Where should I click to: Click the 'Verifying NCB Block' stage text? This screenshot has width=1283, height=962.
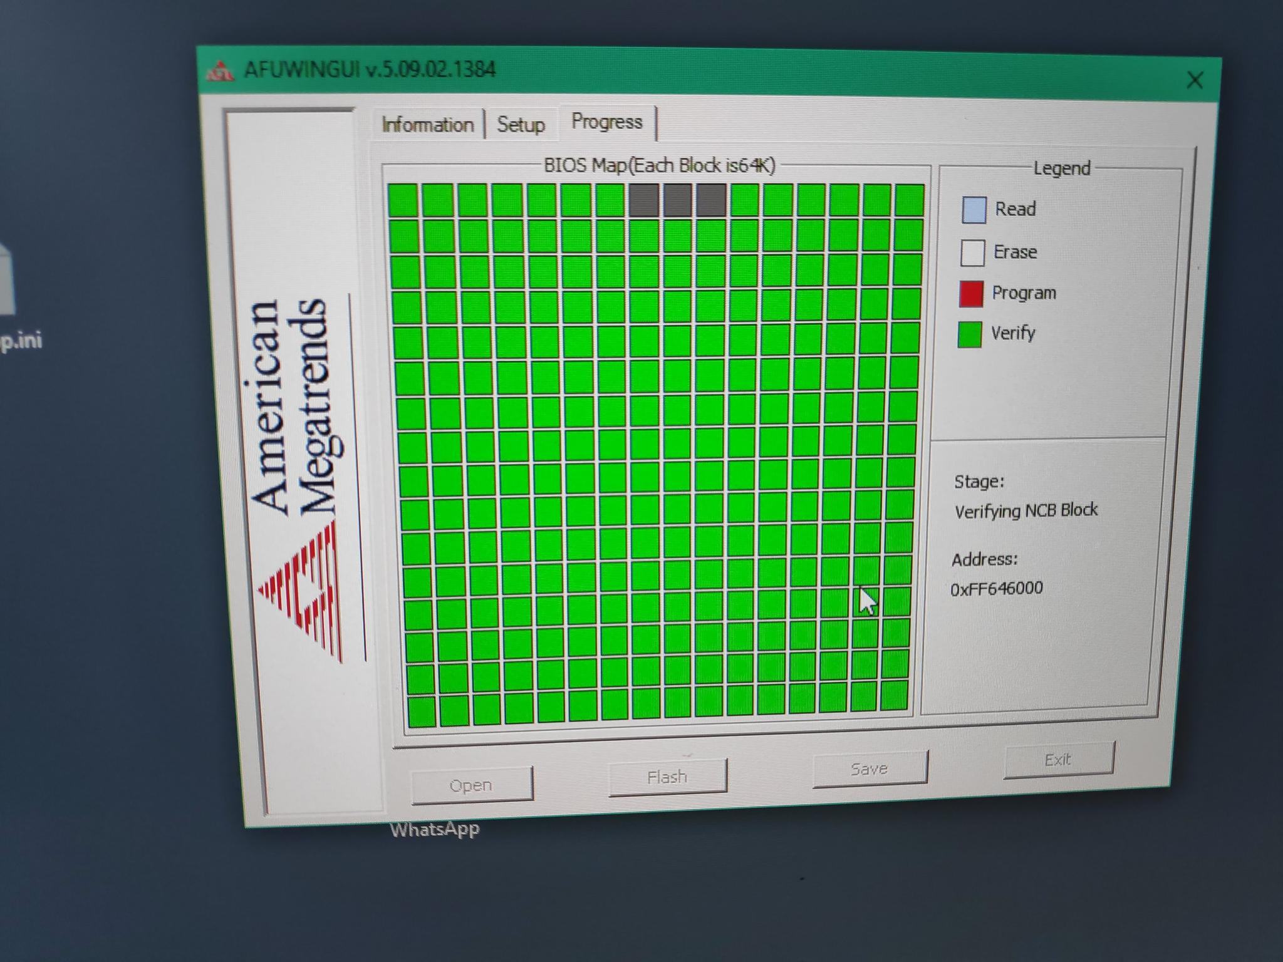tap(1026, 510)
